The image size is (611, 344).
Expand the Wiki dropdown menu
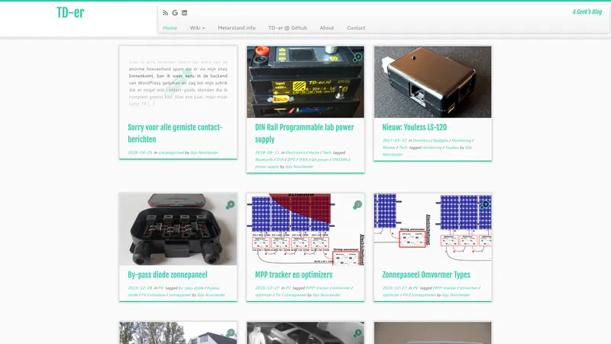point(197,28)
